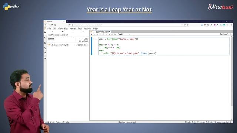Restart the kernel using toolbar icon
The height and width of the screenshot is (133, 237).
112,34
